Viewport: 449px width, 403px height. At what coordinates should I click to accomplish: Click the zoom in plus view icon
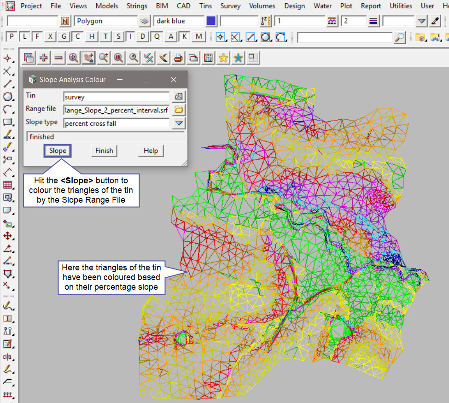44,58
